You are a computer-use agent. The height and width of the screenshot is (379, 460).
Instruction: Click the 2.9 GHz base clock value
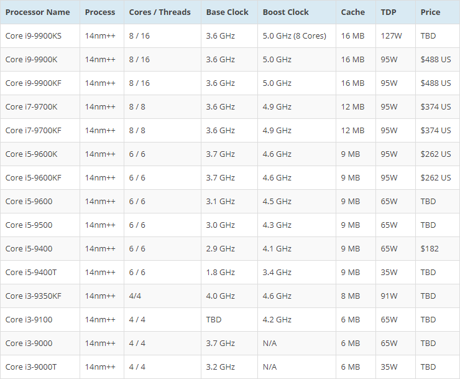220,248
